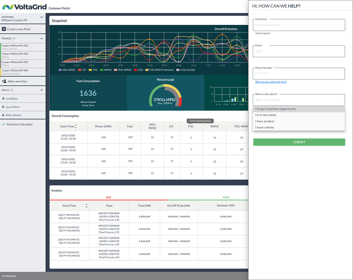Screen dimensions: 353x280
Task: Click the user icon beside Shelly Johnson
Action: pos(3,115)
